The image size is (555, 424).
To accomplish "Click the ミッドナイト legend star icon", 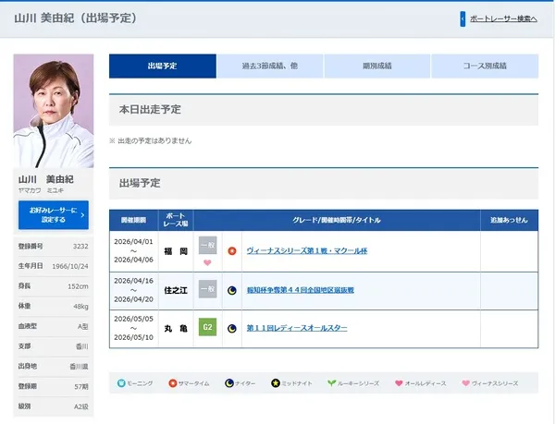I will click(x=276, y=383).
